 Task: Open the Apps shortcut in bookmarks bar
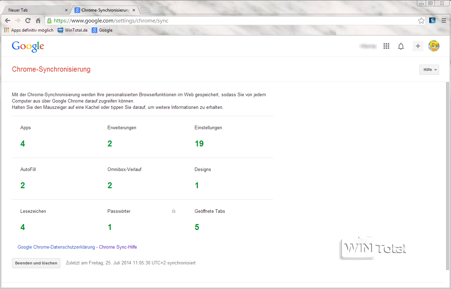click(29, 30)
